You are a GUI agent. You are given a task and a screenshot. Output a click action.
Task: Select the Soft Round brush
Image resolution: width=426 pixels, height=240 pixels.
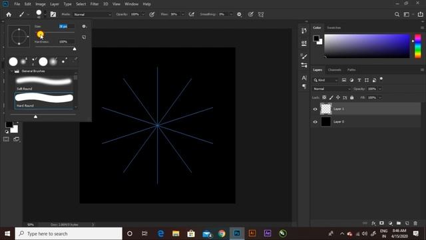pos(44,83)
